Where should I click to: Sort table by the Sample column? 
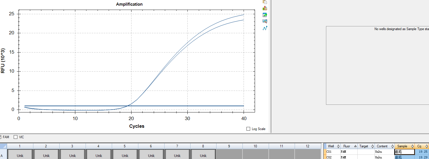(x=404, y=146)
